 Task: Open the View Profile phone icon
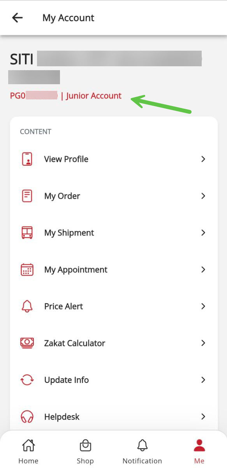tap(27, 159)
